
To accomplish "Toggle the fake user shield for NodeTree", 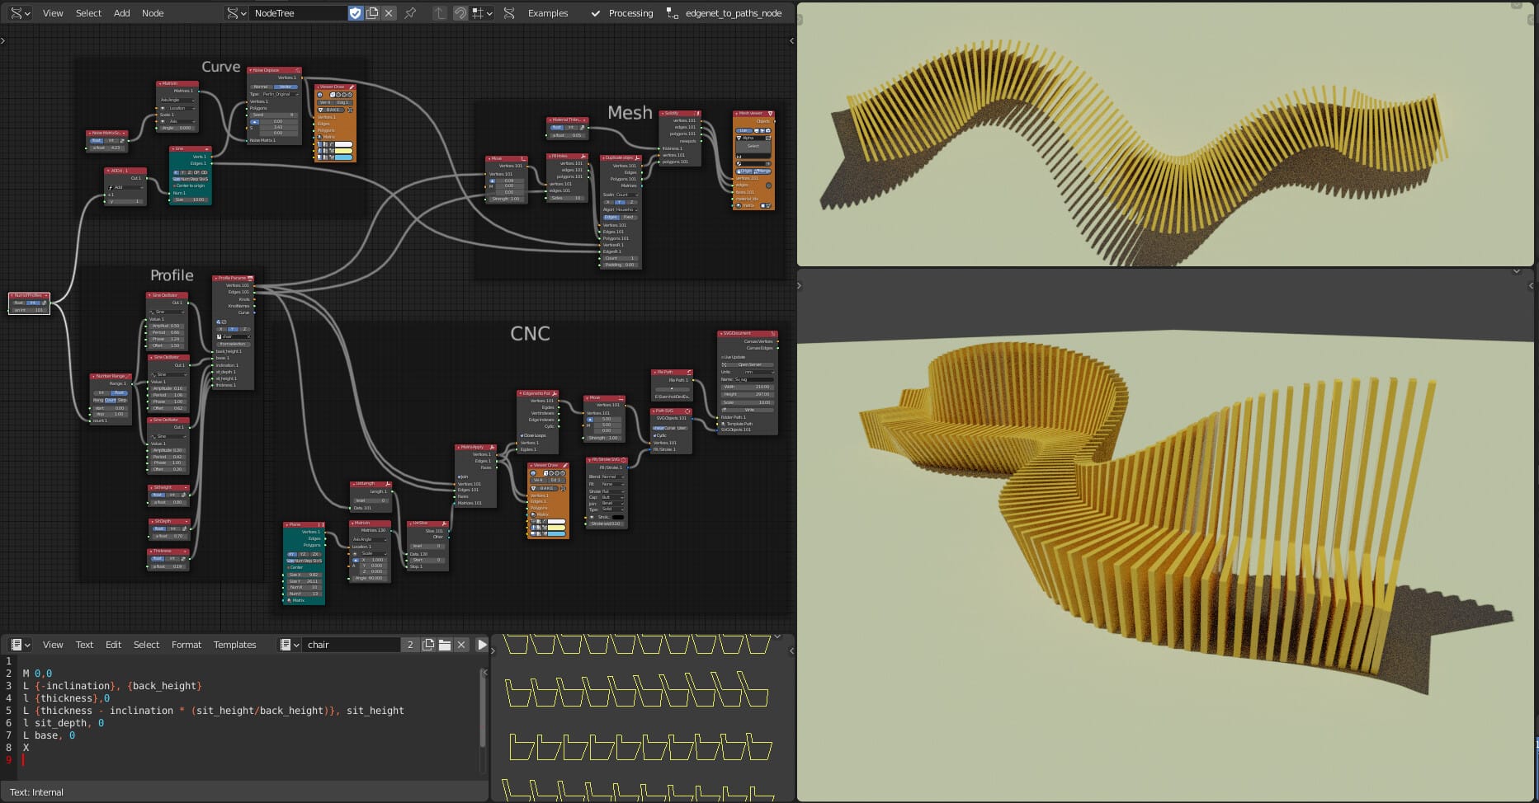I will click(x=355, y=13).
